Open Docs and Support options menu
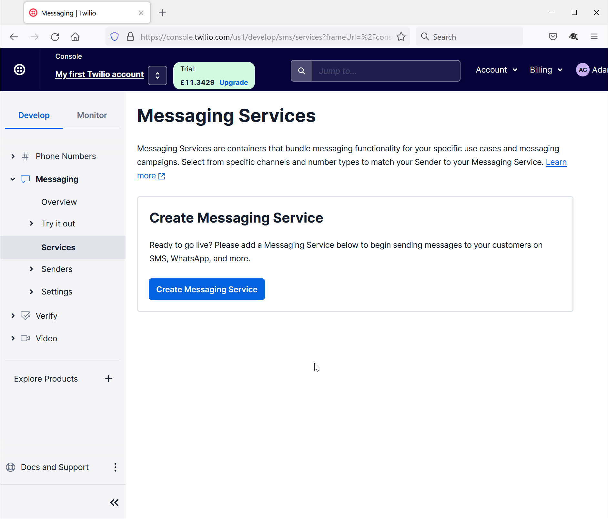This screenshot has height=519, width=608. pos(115,467)
